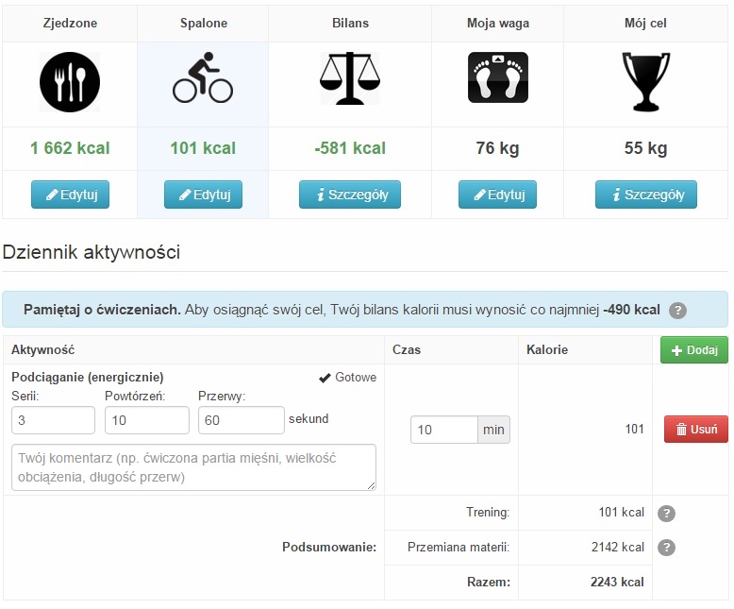Focus the Powtórzeń input field
This screenshot has height=609, width=734.
(147, 420)
